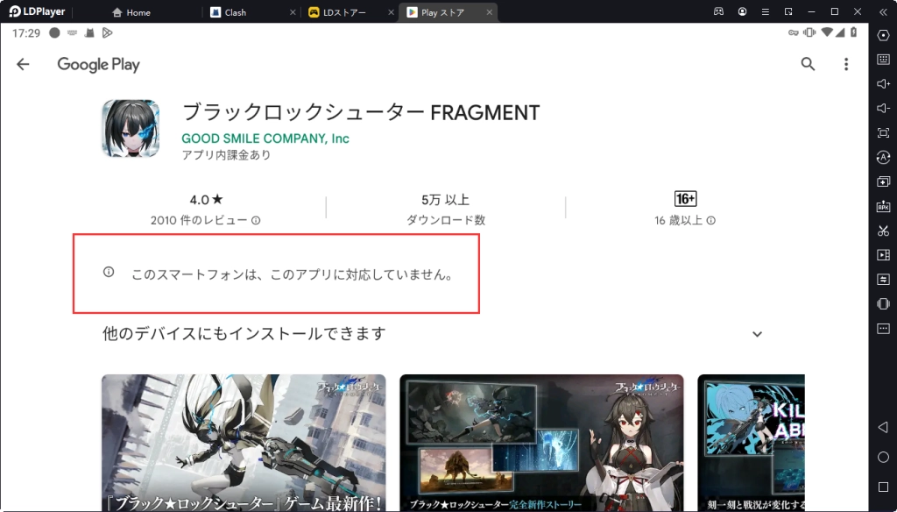The width and height of the screenshot is (897, 512).
Task: Open the operation recorder (A icon)
Action: point(883,157)
